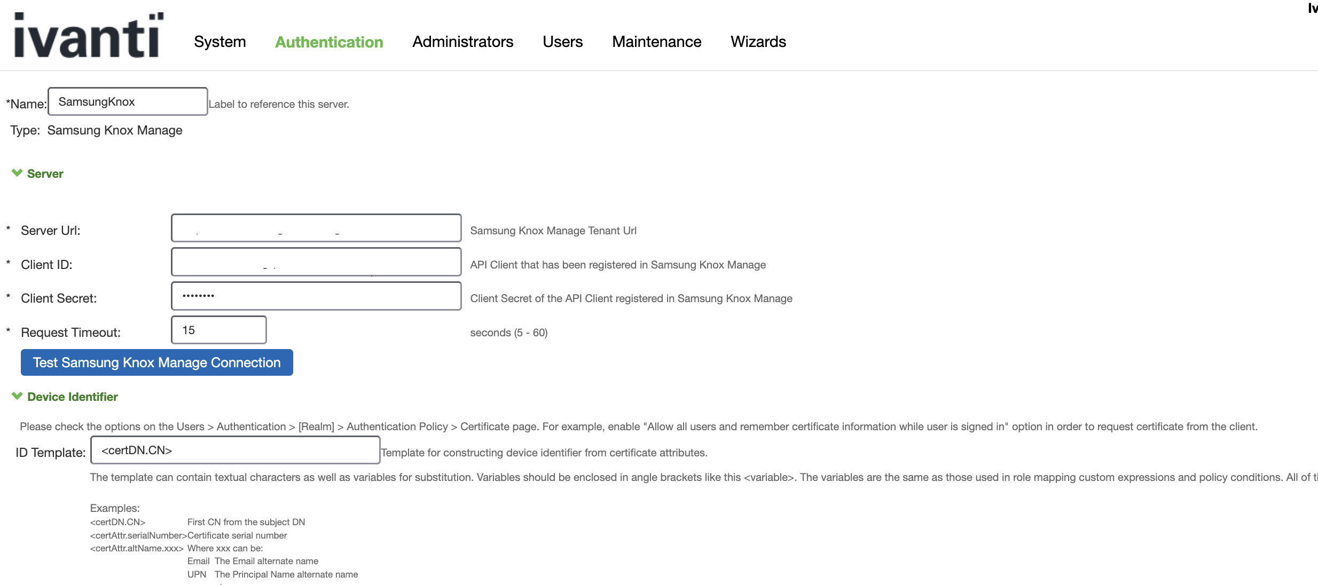Open the Authentication menu
The width and height of the screenshot is (1318, 585).
point(329,42)
